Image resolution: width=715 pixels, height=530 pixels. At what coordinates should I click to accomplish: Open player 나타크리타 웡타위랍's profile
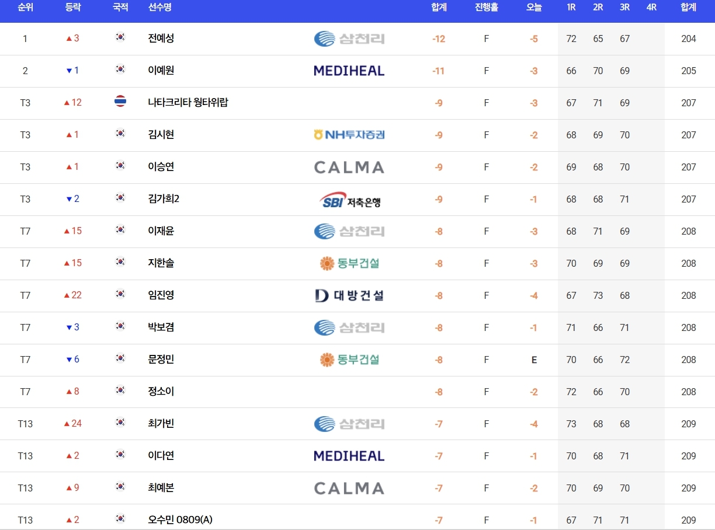pos(188,103)
